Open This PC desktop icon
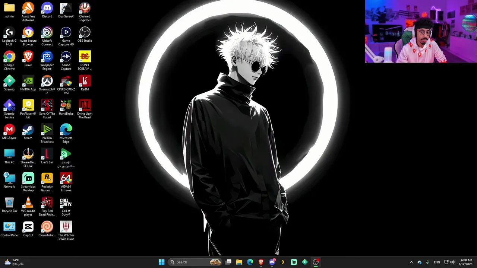Viewport: 477px width, 268px height. point(9,156)
